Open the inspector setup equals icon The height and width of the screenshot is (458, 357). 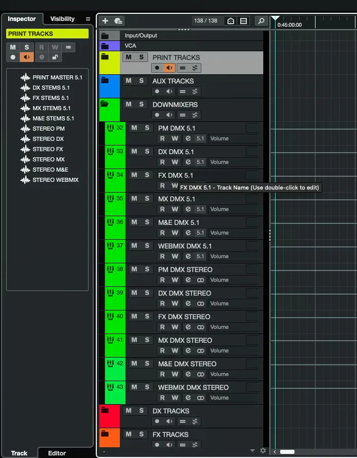88,19
